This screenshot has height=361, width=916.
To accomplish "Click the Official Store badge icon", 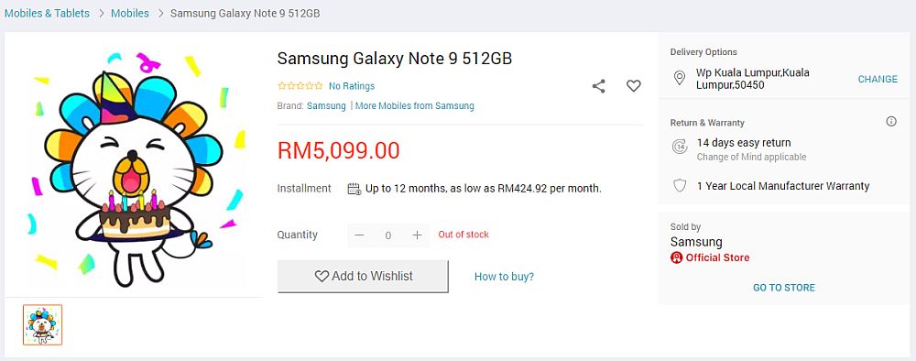I will click(677, 257).
